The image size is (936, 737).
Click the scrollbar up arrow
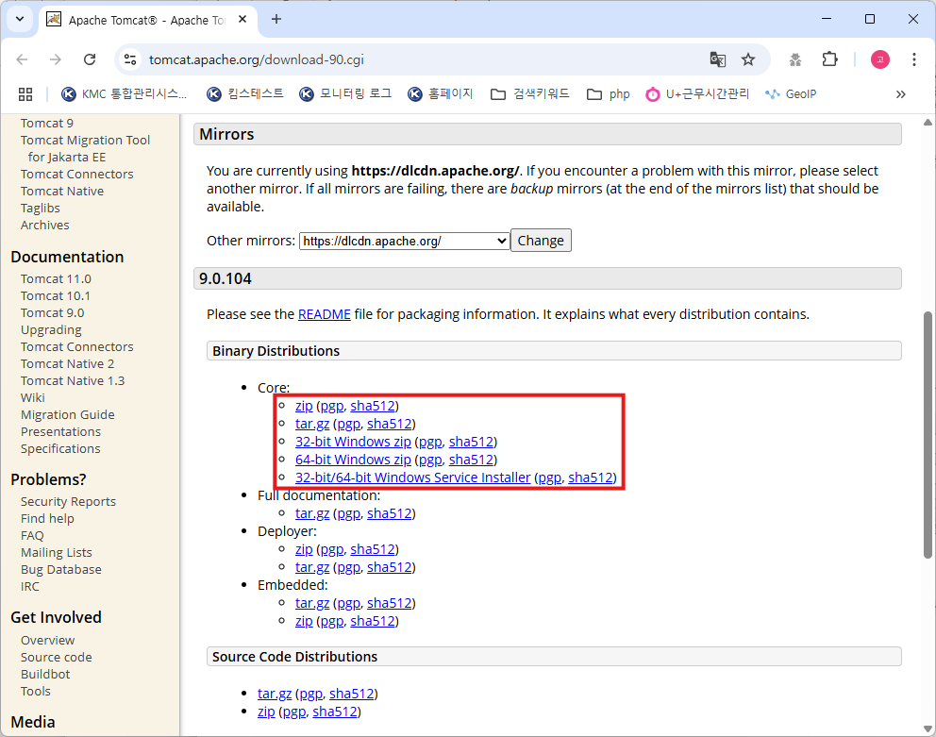[x=928, y=123]
